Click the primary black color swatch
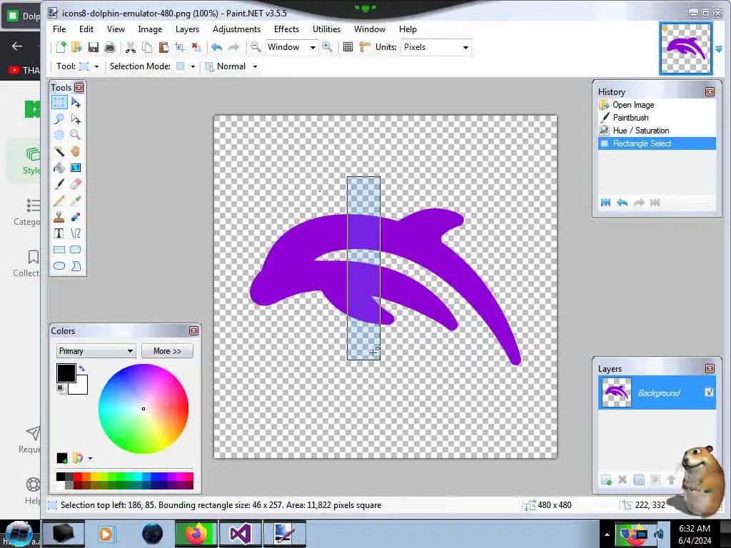The height and width of the screenshot is (548, 731). (66, 372)
